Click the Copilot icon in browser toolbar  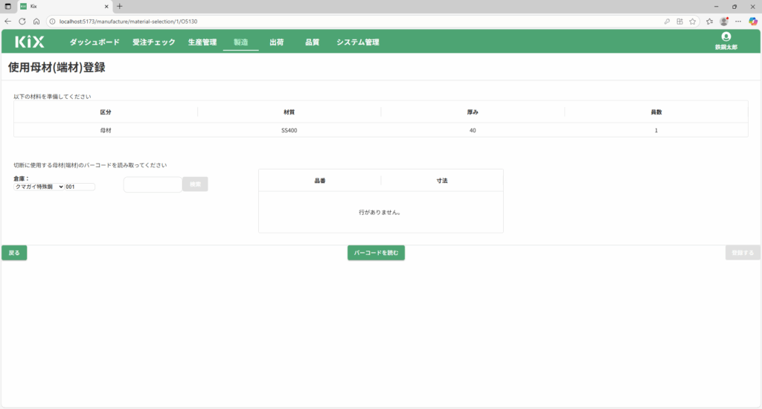pos(752,22)
